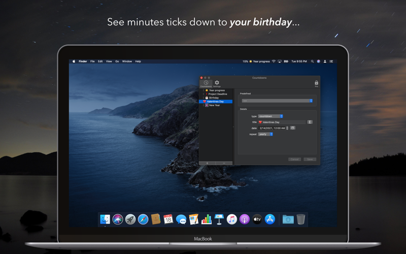Click the date field 2/14/2021
The height and width of the screenshot is (254, 406).
coord(272,128)
